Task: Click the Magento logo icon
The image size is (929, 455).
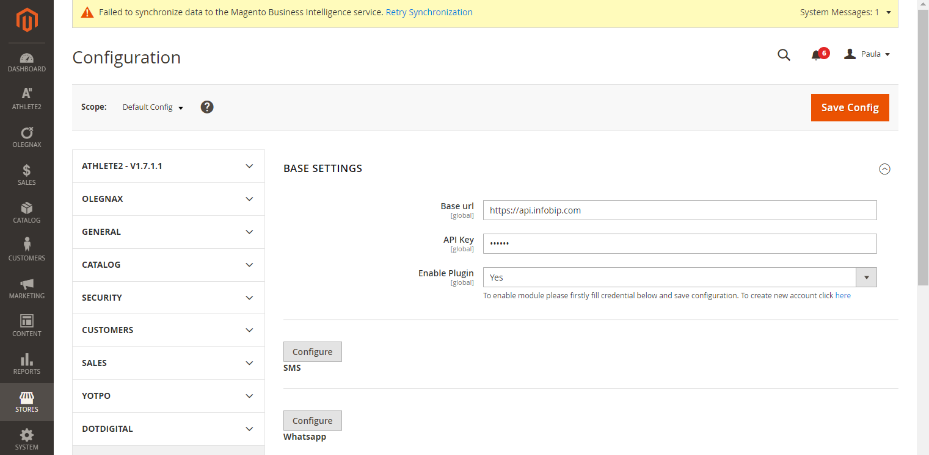Action: click(x=27, y=20)
